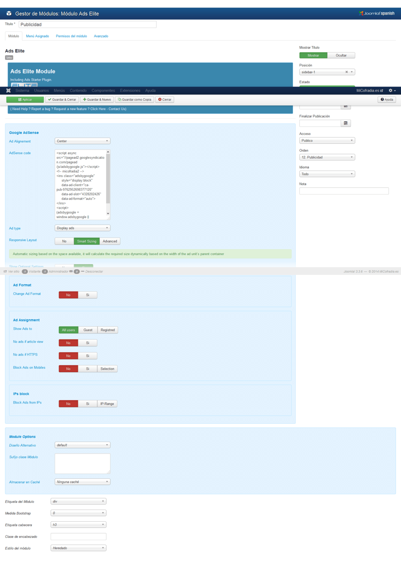Set Change Ad Format to No
401x569 pixels.
[68, 295]
